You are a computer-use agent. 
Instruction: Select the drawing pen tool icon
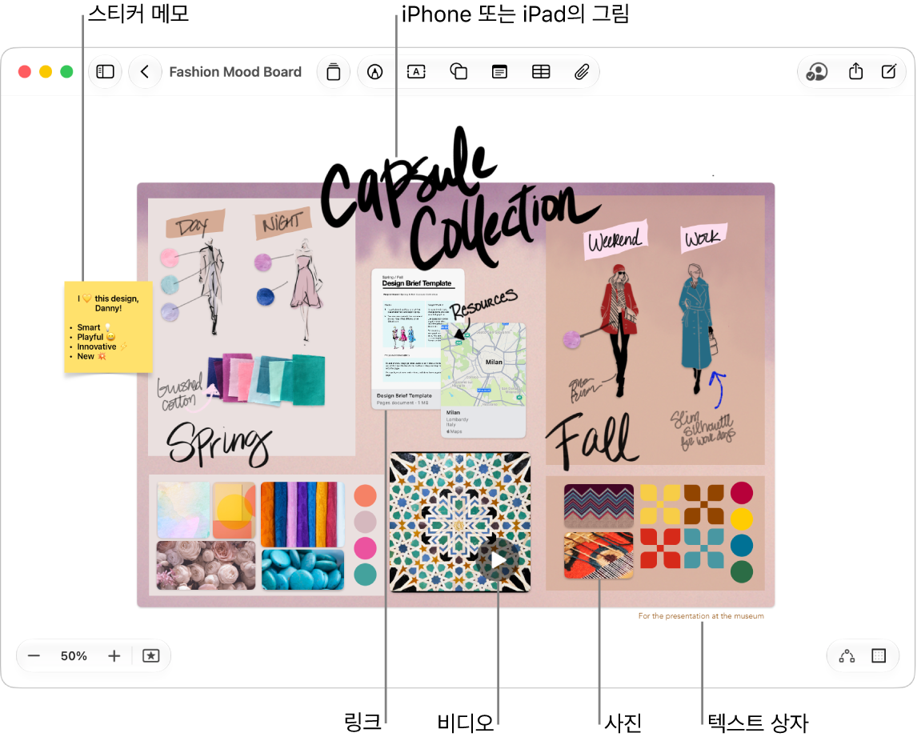[x=374, y=72]
